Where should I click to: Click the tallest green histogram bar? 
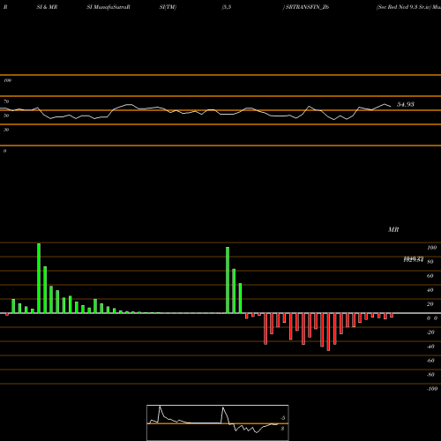click(39, 278)
